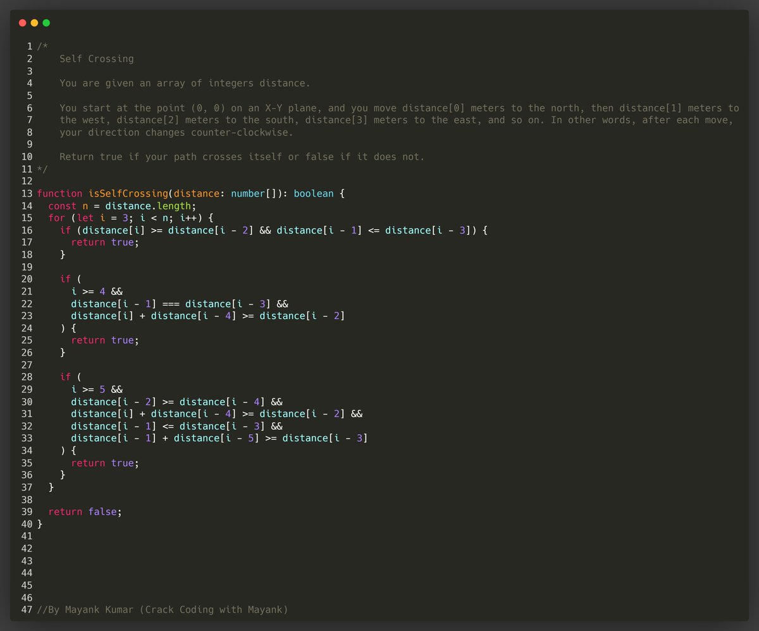
Task: Click the closing brace on line 40
Action: [40, 524]
